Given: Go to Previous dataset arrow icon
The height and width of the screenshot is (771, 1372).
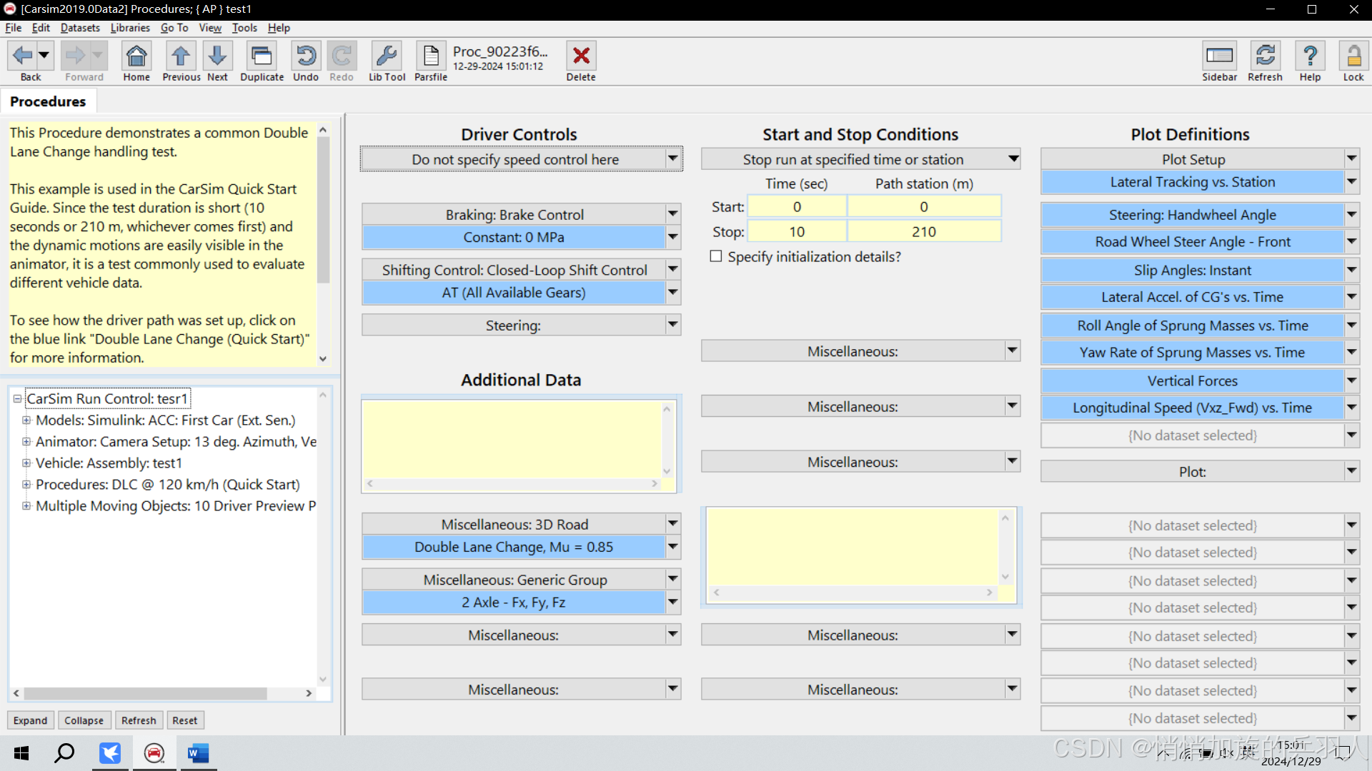Looking at the screenshot, I should point(181,56).
